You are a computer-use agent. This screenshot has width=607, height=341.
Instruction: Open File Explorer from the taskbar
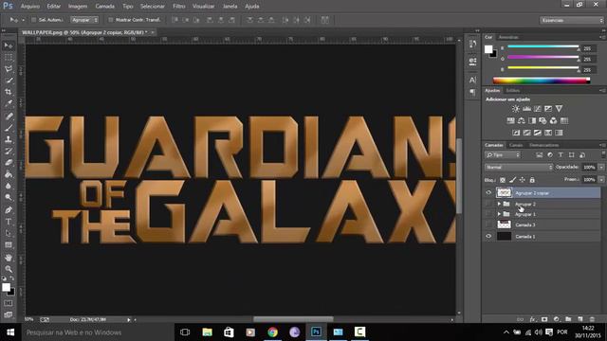(207, 332)
